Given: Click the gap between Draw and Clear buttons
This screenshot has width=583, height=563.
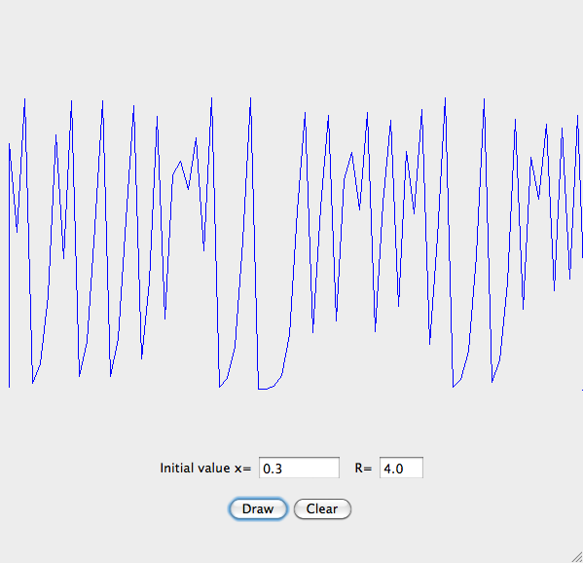Looking at the screenshot, I should click(290, 508).
